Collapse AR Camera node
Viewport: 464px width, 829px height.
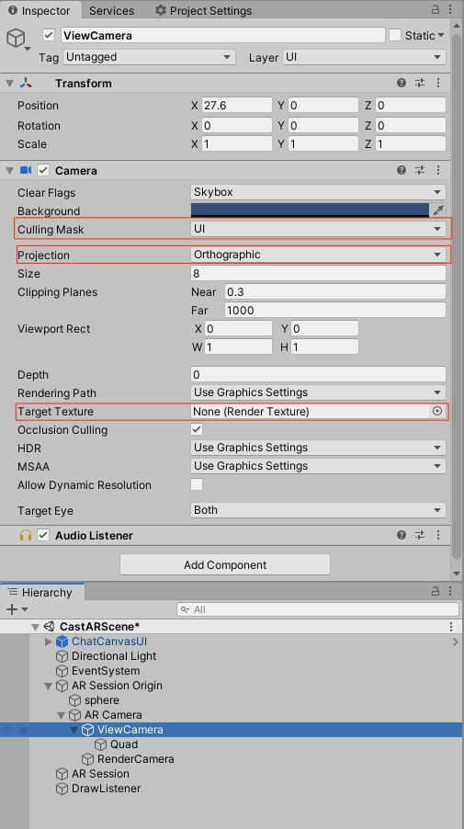pyautogui.click(x=62, y=715)
